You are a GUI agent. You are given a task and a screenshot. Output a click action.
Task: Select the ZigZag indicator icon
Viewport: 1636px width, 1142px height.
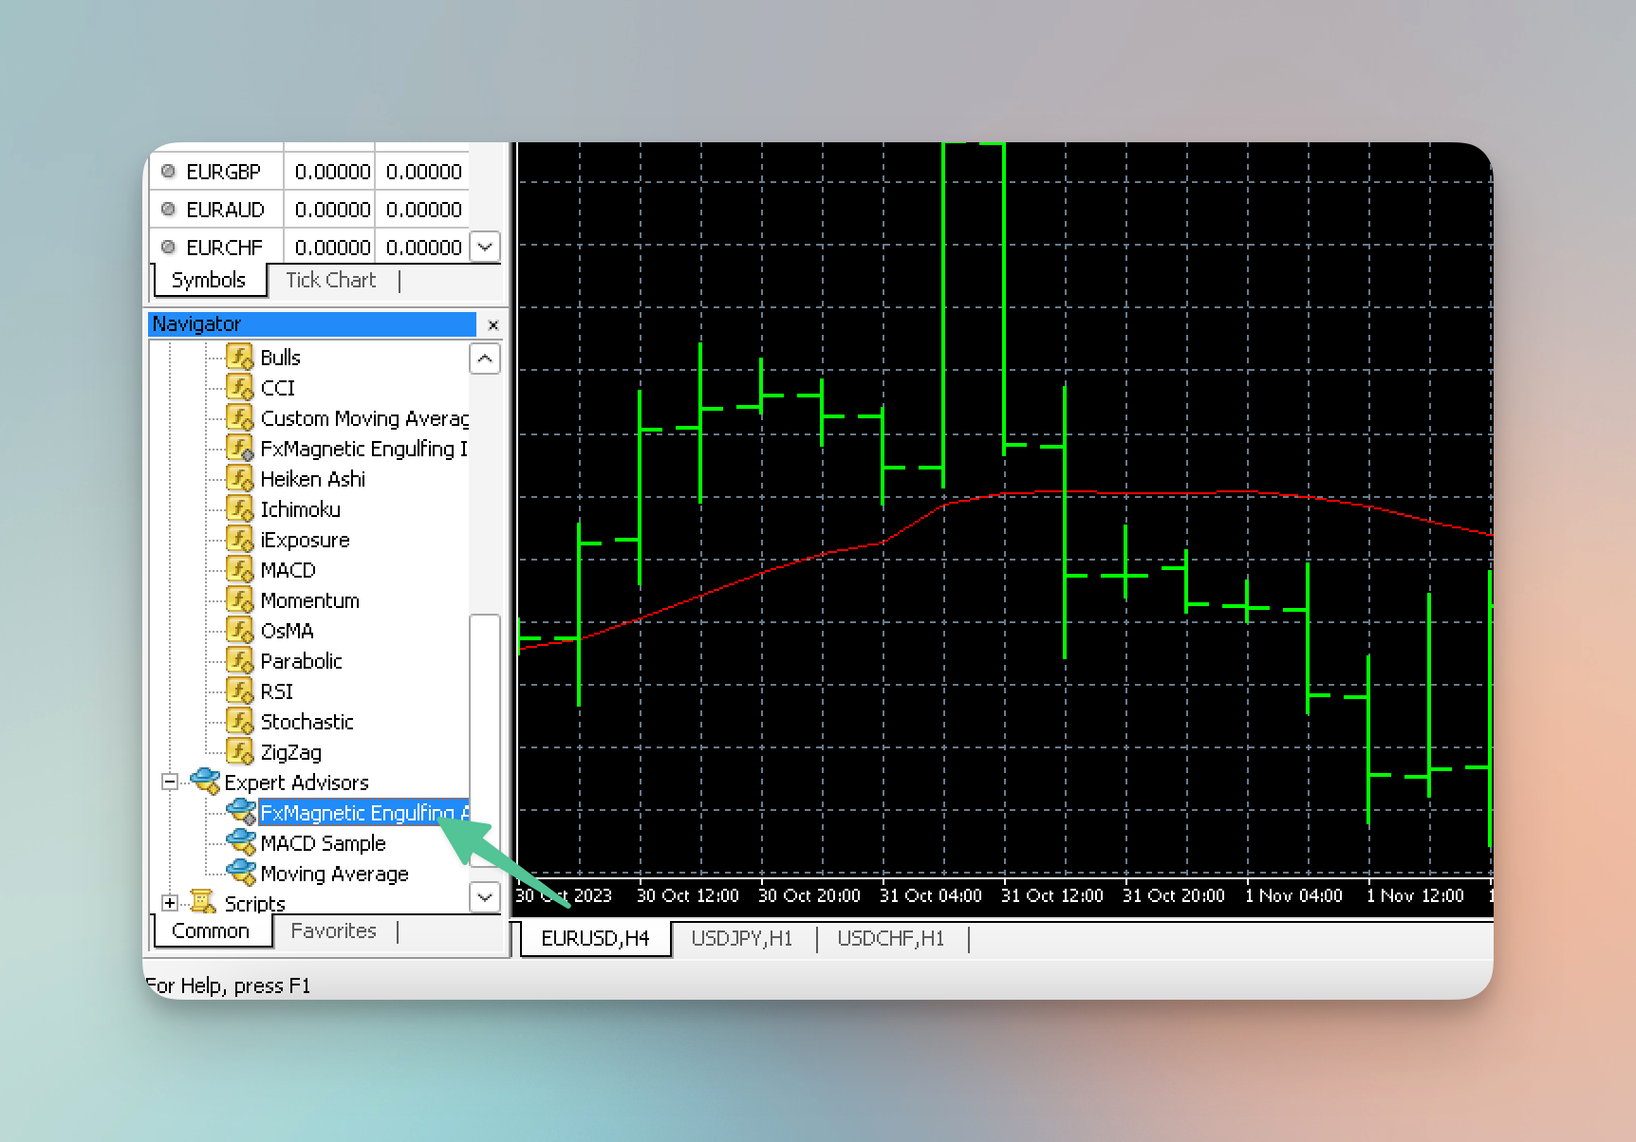click(239, 752)
